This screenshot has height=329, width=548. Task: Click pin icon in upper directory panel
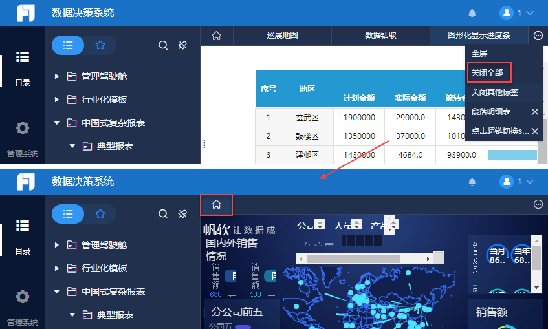(x=182, y=45)
